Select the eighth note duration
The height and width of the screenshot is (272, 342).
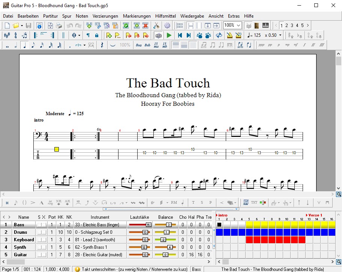click(33, 45)
